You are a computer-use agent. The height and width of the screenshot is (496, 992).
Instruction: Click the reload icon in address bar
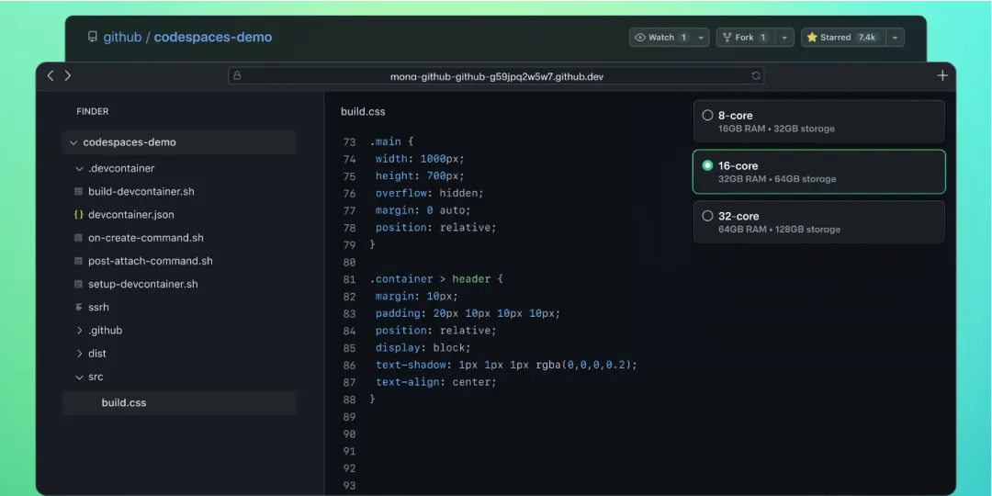pos(755,76)
